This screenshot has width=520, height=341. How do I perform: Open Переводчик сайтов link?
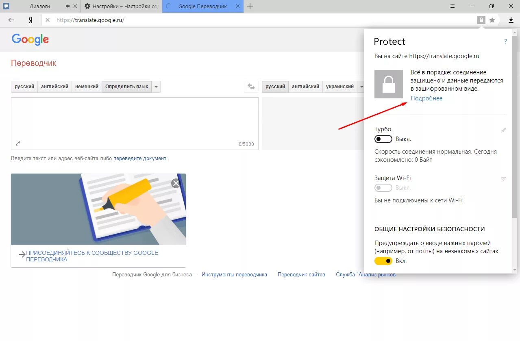pos(301,275)
